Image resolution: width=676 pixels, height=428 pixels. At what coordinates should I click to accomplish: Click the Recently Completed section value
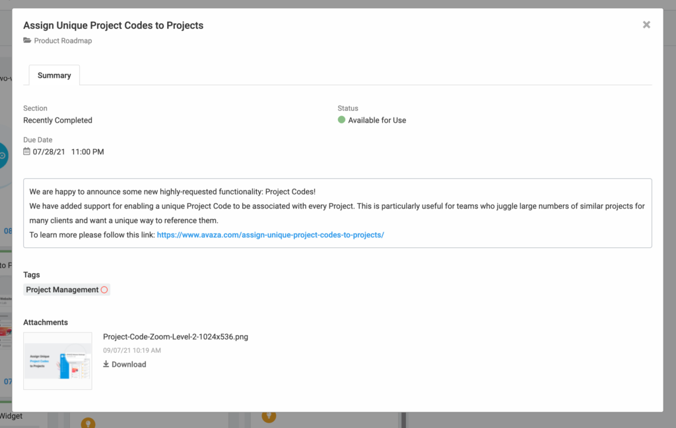point(57,121)
